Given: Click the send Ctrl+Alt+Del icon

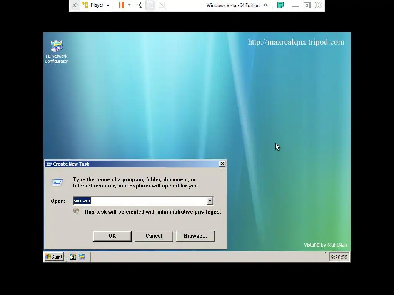Looking at the screenshot, I should pyautogui.click(x=139, y=5).
